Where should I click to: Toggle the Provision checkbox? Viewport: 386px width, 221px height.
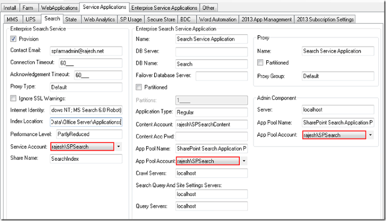pyautogui.click(x=13, y=39)
